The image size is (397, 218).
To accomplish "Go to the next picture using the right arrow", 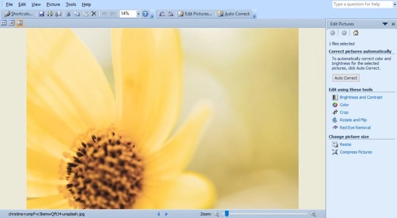I will (x=166, y=214).
